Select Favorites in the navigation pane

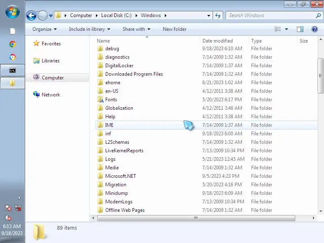pyautogui.click(x=51, y=44)
